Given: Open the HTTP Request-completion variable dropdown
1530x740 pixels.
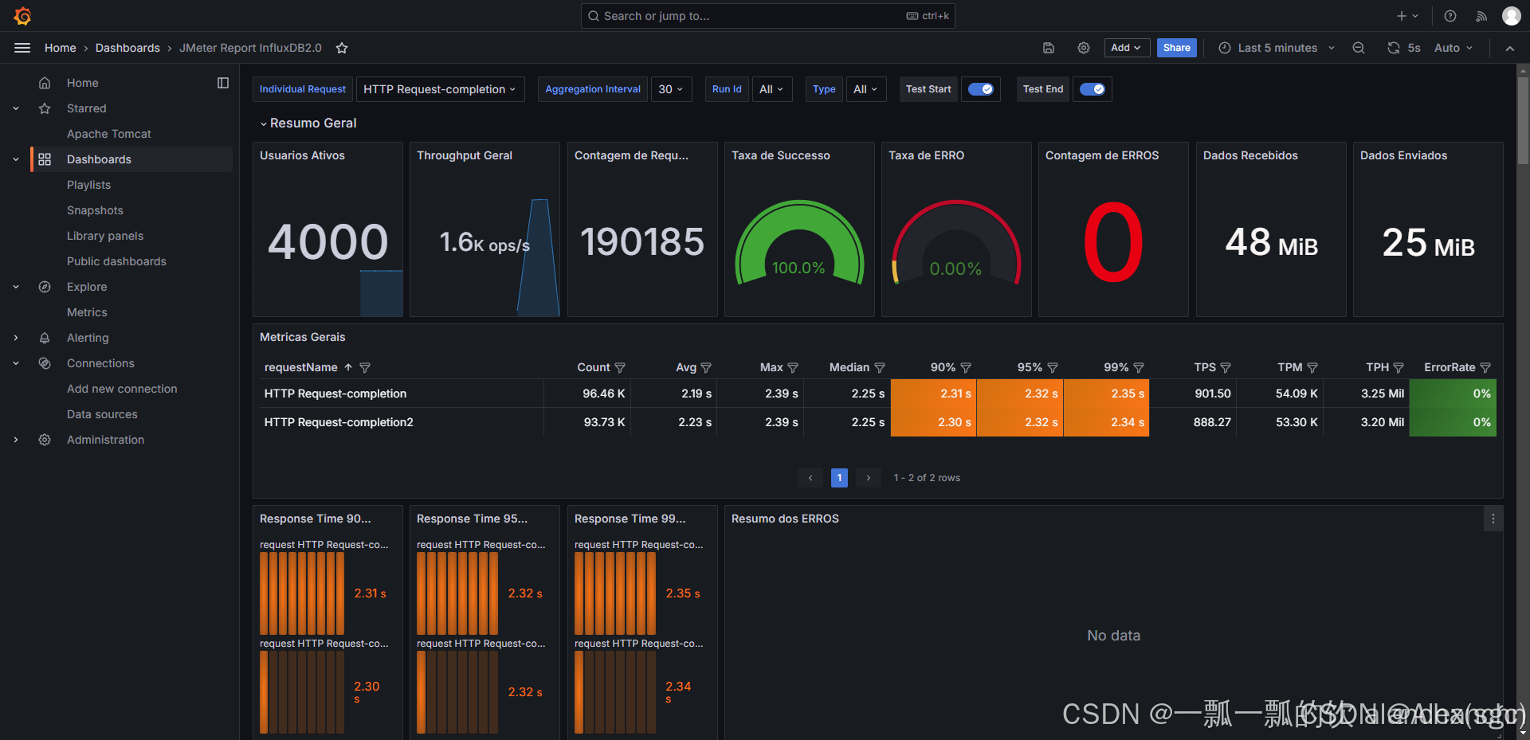Looking at the screenshot, I should 440,89.
